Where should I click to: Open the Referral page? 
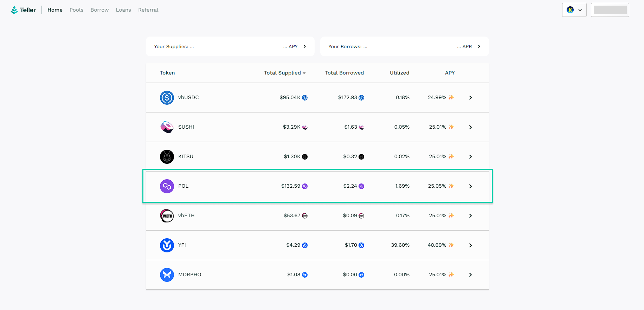[x=148, y=10]
